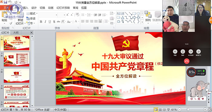Turn off the camera in the video call
The width and height of the screenshot is (212, 112).
190,51
